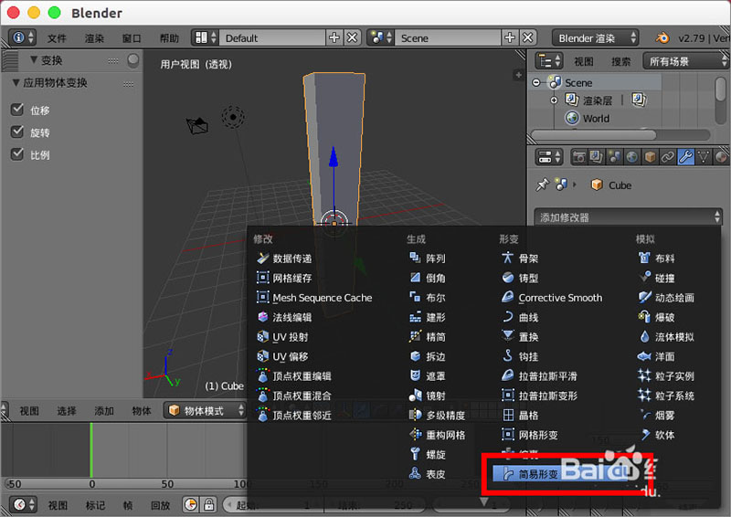The width and height of the screenshot is (731, 517).
Task: Choose the 螺旋 screw modifier
Action: coord(428,455)
